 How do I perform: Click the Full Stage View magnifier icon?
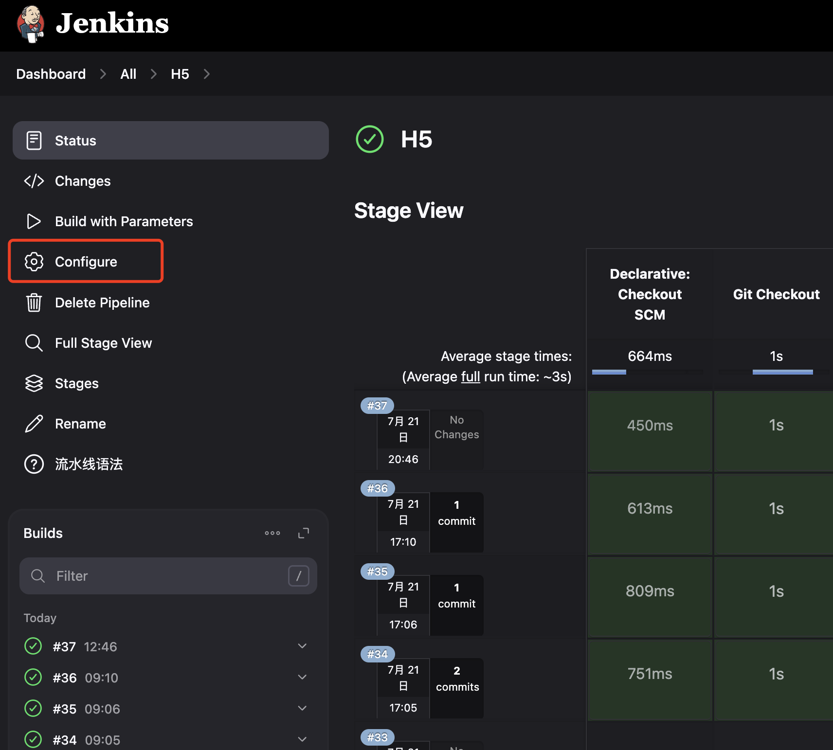point(34,343)
